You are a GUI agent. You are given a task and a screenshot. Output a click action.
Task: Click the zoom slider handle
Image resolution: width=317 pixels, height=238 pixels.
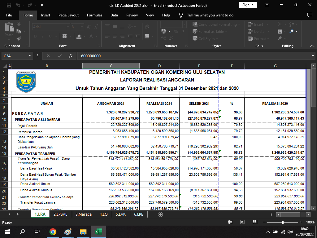[283, 222]
